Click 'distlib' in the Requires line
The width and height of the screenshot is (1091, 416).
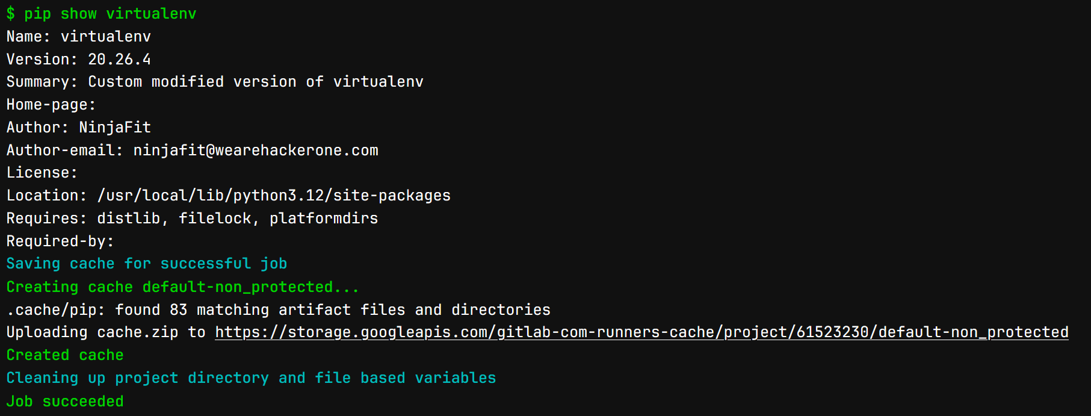pyautogui.click(x=128, y=219)
